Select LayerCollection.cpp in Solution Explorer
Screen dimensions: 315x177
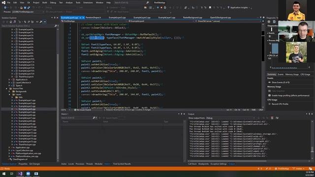pyautogui.click(x=24, y=150)
